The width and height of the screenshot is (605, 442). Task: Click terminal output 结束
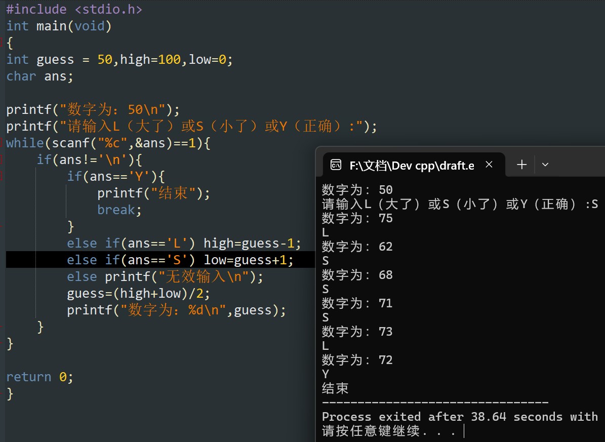335,388
